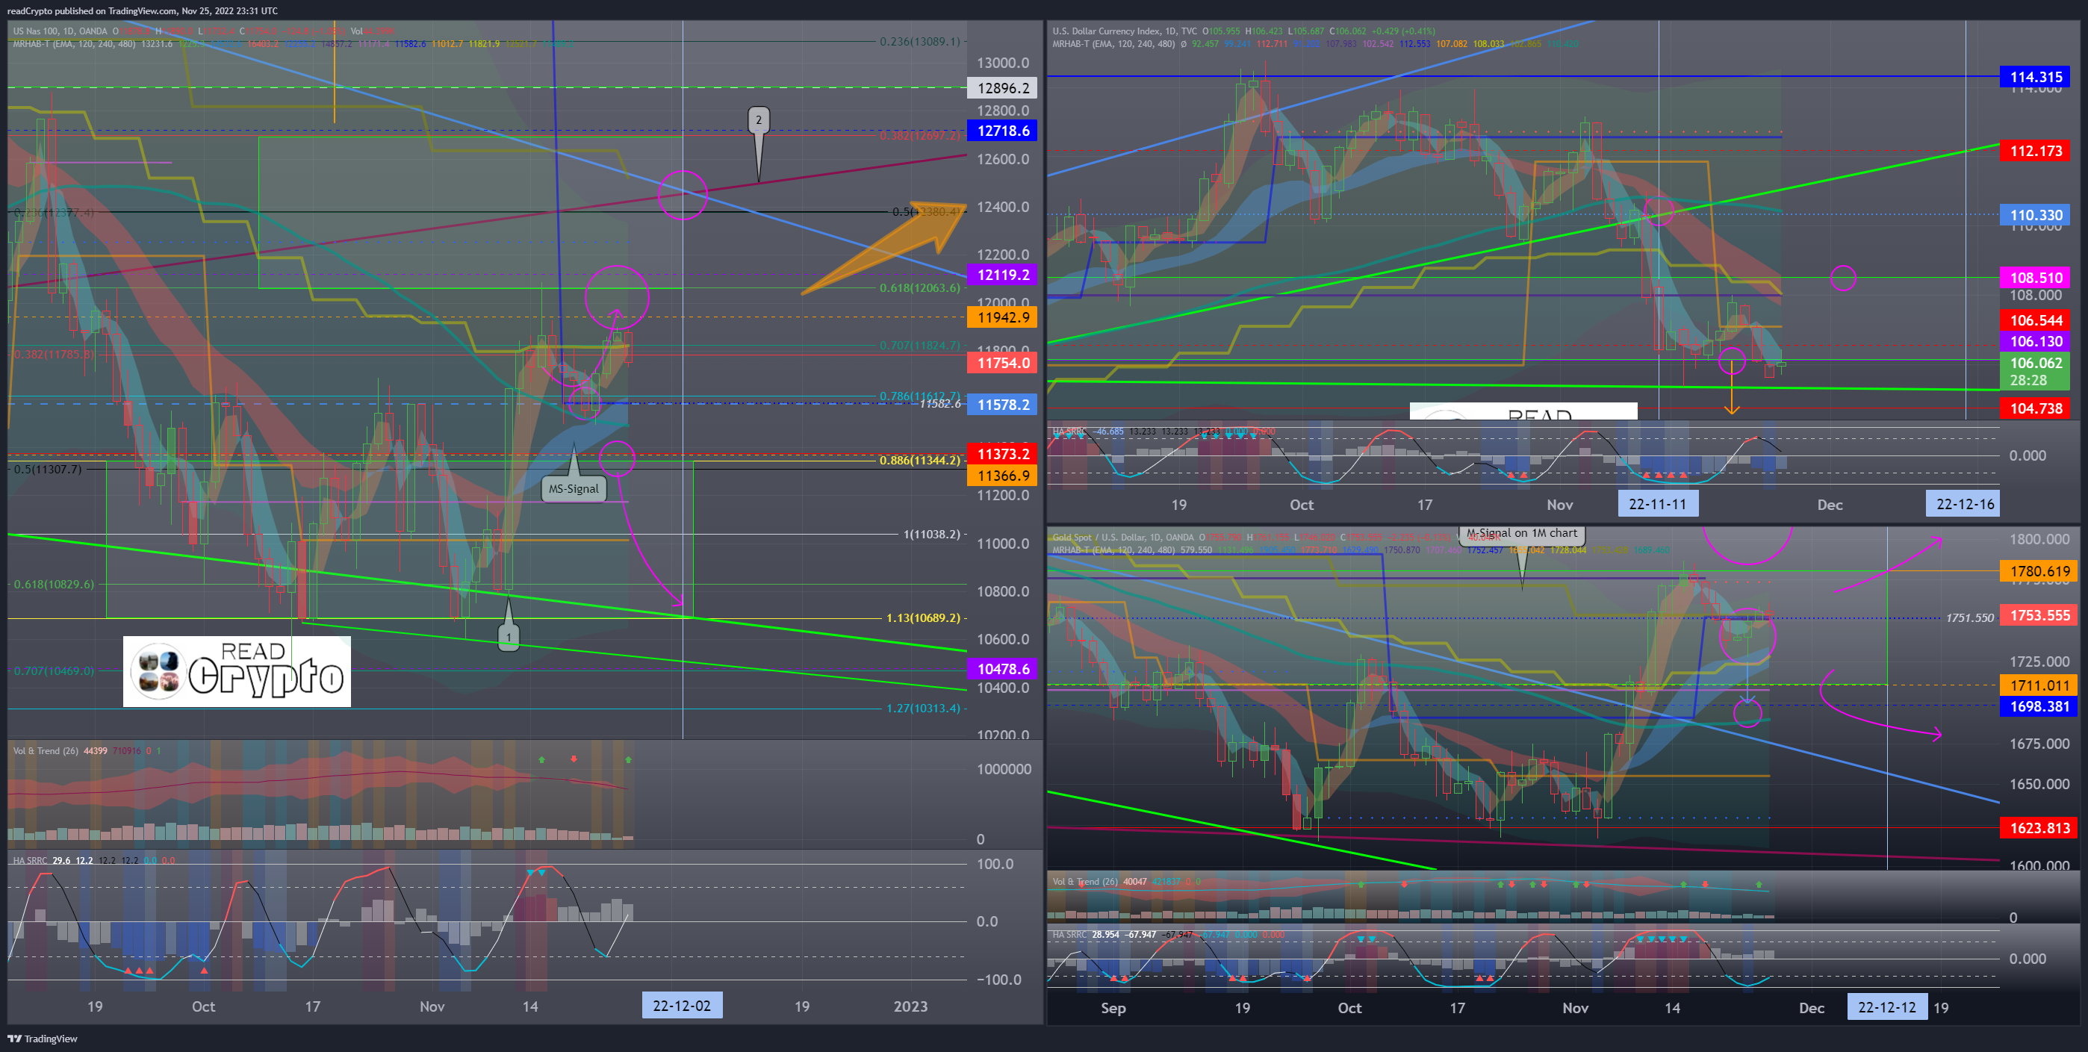
Task: Click the M-Signal on 1M chart callout
Action: click(1522, 533)
